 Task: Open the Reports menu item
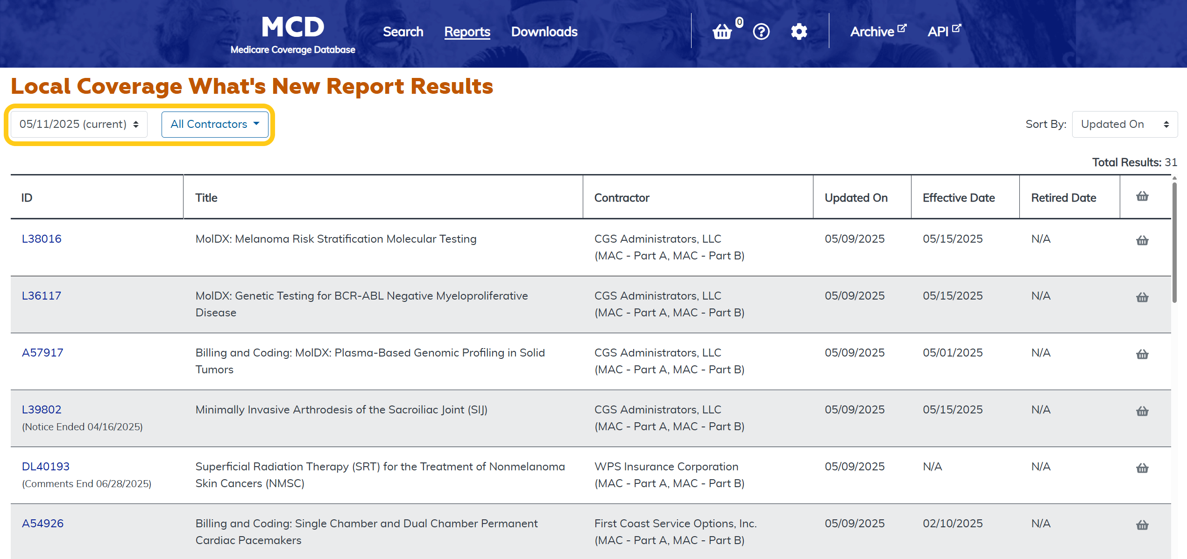pos(467,32)
